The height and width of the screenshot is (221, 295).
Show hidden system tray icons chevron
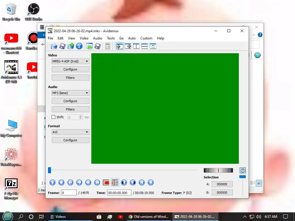[245, 217]
